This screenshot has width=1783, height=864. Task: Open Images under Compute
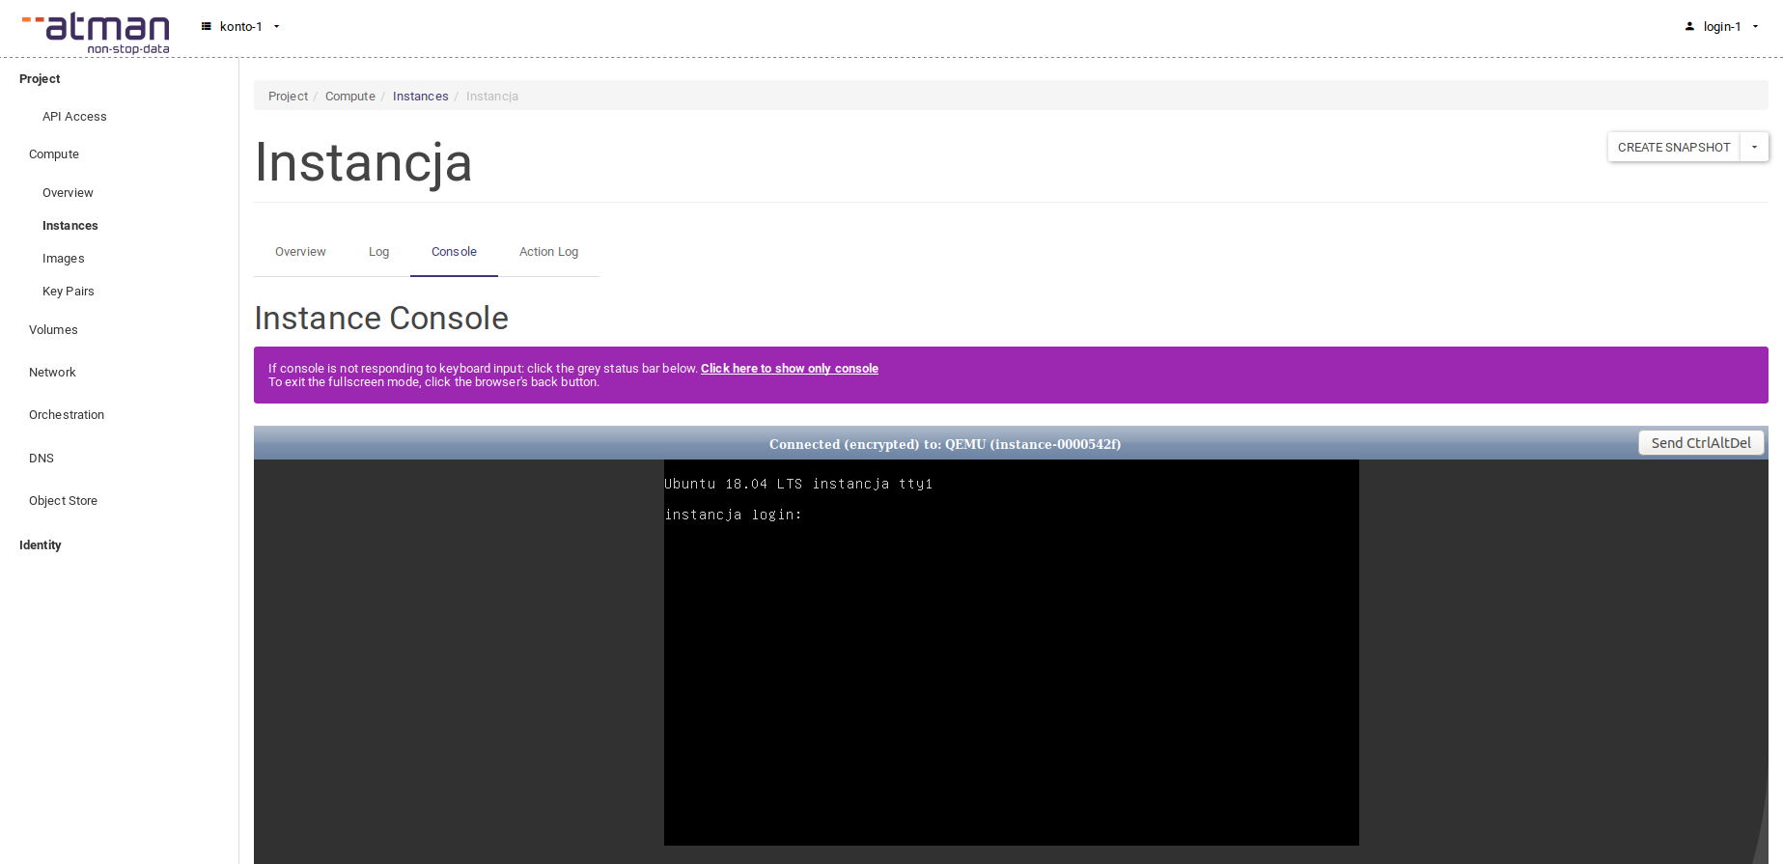click(64, 259)
